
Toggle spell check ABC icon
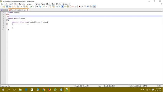click(x=94, y=6)
